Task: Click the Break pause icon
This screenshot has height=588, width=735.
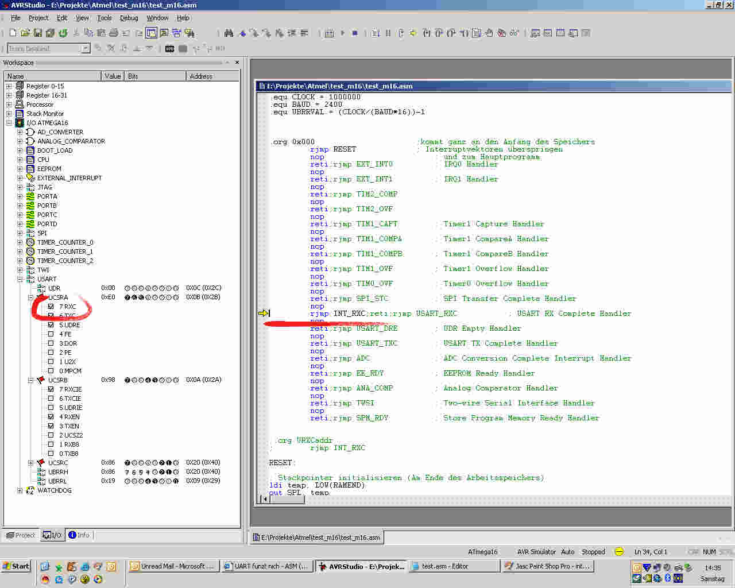Action: click(388, 33)
